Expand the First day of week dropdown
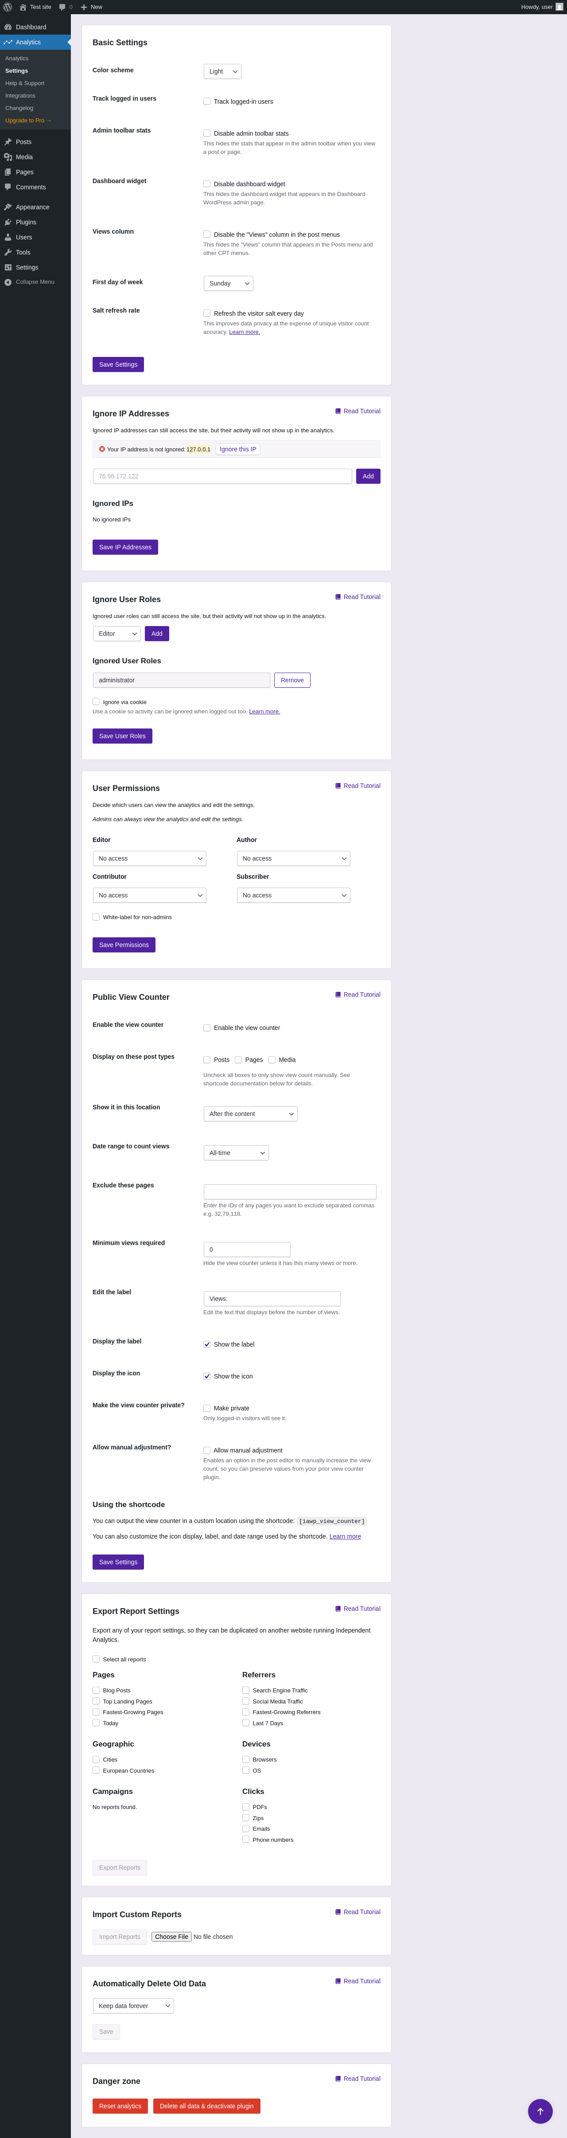Image resolution: width=567 pixels, height=2138 pixels. (228, 283)
